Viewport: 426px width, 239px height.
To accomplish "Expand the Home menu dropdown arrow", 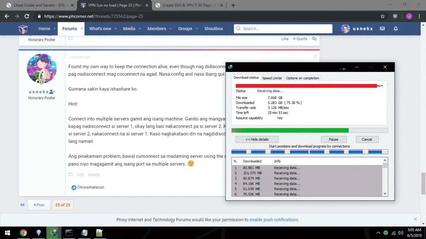I will pyautogui.click(x=55, y=29).
